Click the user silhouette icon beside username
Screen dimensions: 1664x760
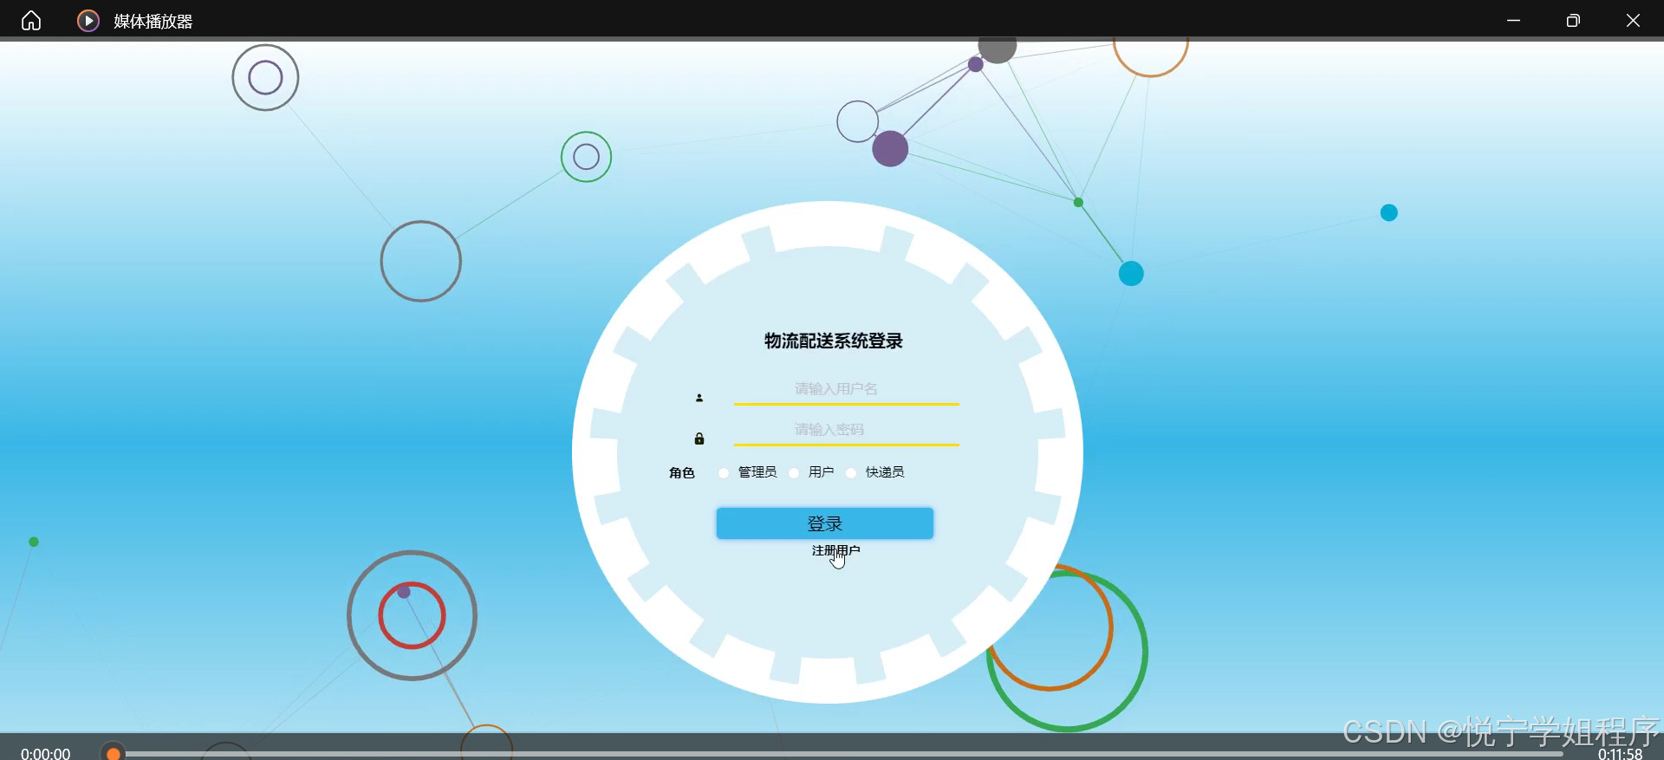(x=699, y=398)
